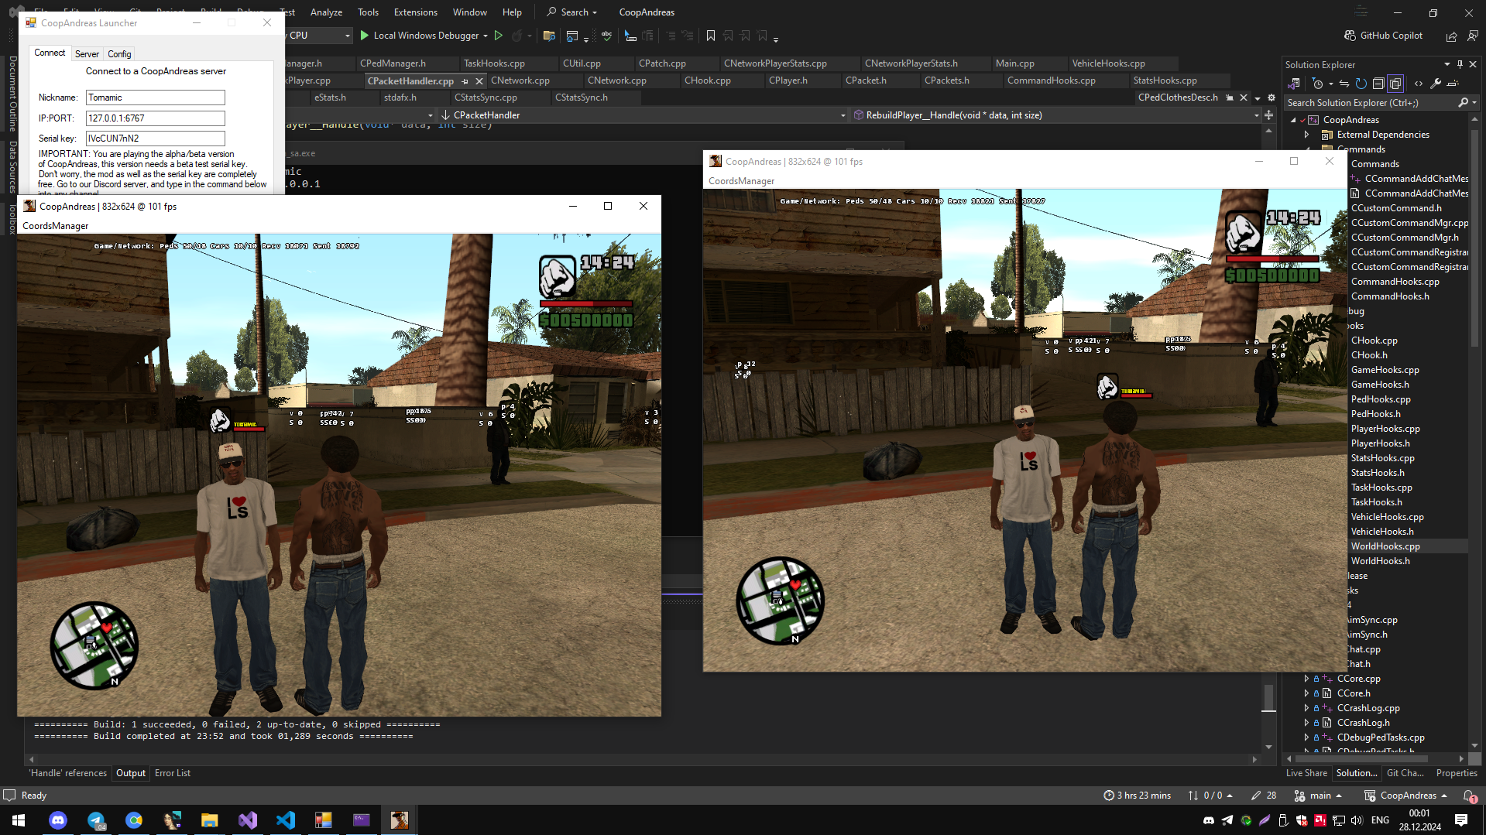Open the Tools menu
1486x835 pixels.
(368, 12)
